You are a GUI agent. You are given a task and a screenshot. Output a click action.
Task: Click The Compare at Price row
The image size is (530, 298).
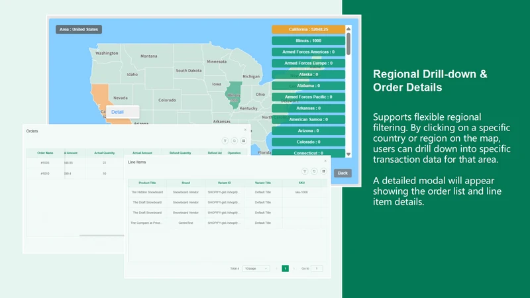coord(227,223)
